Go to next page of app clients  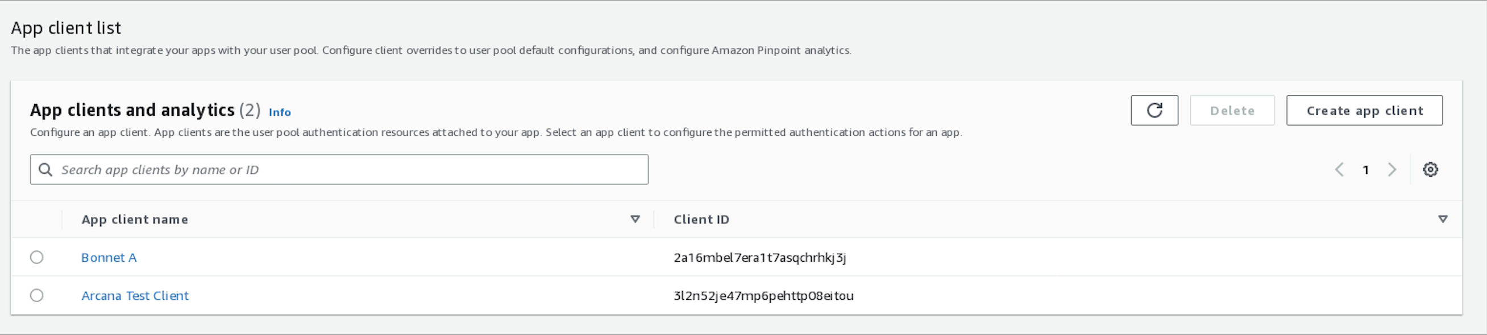pyautogui.click(x=1392, y=170)
